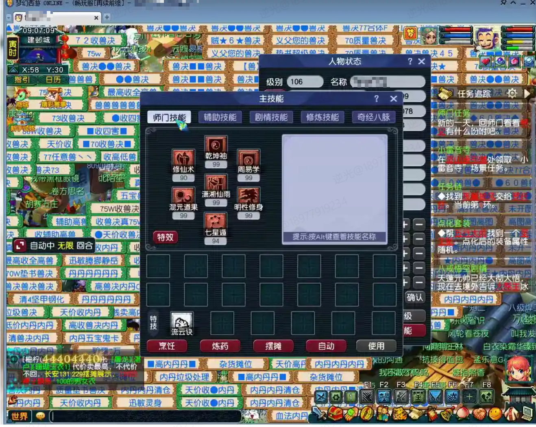
Task: Open the chat emoji bubble icon
Action: tap(40, 416)
